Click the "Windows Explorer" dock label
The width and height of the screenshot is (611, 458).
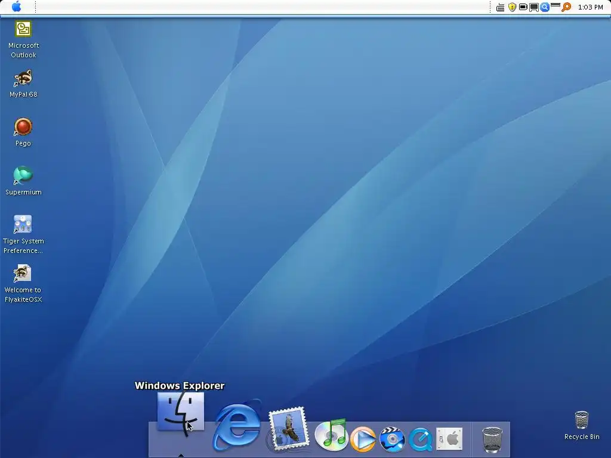pos(180,386)
